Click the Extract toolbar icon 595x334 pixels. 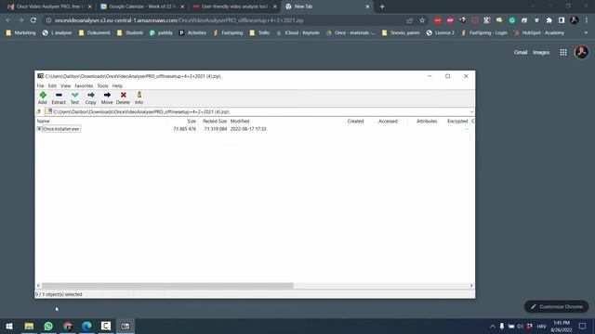(x=59, y=97)
